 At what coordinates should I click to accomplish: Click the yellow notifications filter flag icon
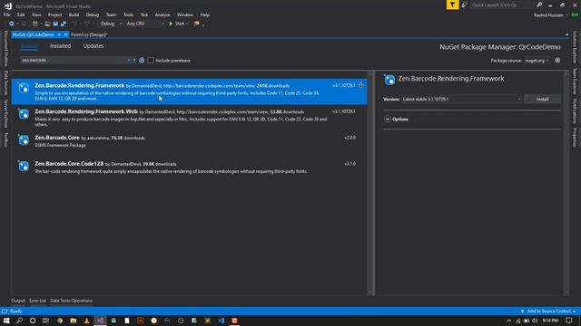tap(452, 5)
